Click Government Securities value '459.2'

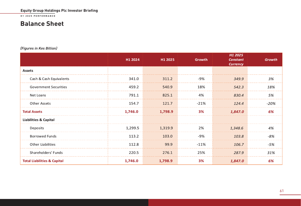click(x=134, y=87)
